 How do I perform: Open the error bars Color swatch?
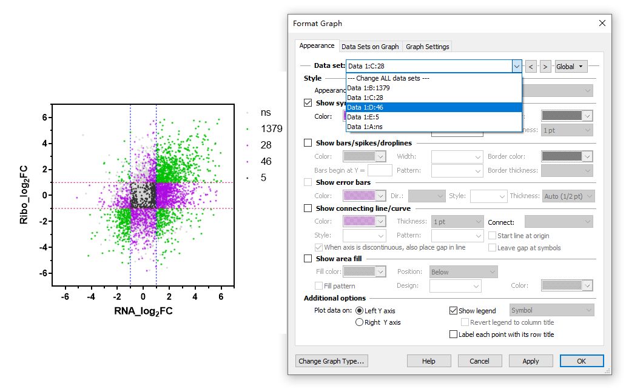(x=364, y=196)
